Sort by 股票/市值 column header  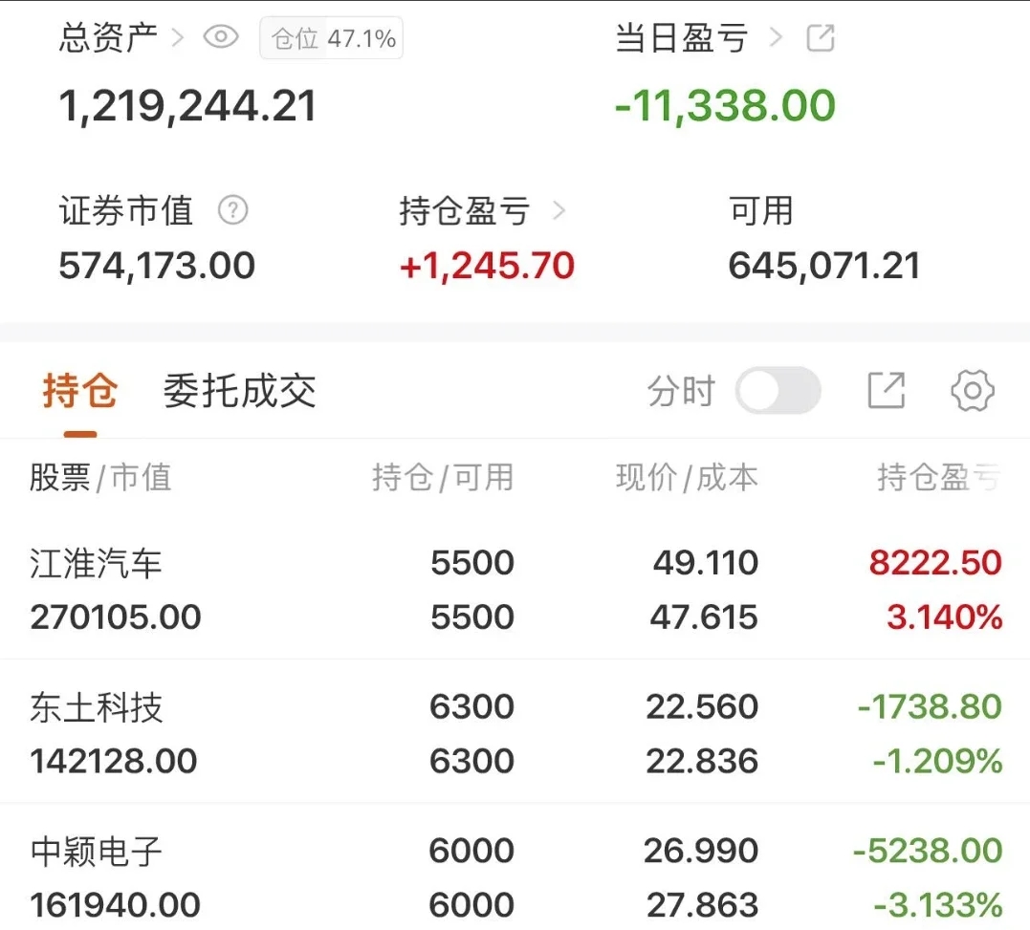point(100,477)
